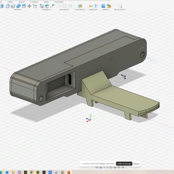The height and width of the screenshot is (174, 174).
Task: Expand the ASSEMBLER dropdown menu
Action: point(47,10)
